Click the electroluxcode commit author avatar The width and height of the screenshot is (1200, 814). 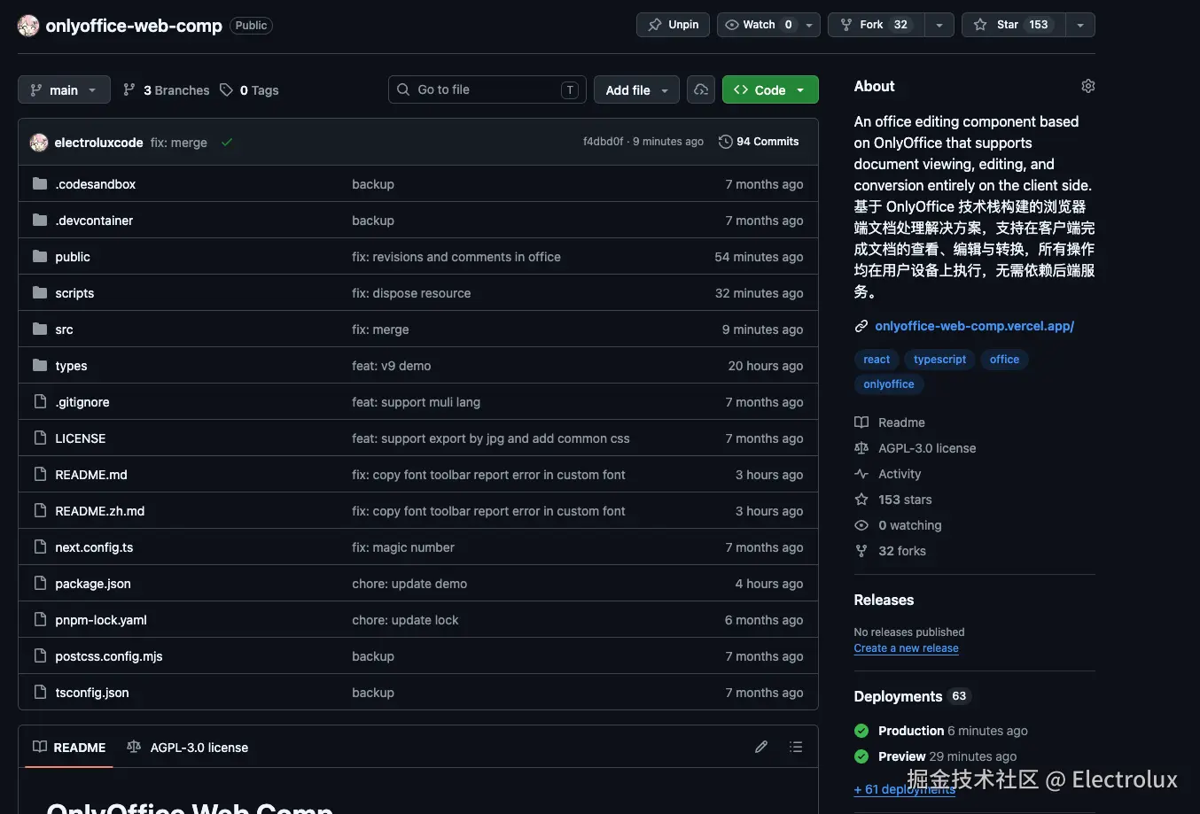tap(39, 143)
